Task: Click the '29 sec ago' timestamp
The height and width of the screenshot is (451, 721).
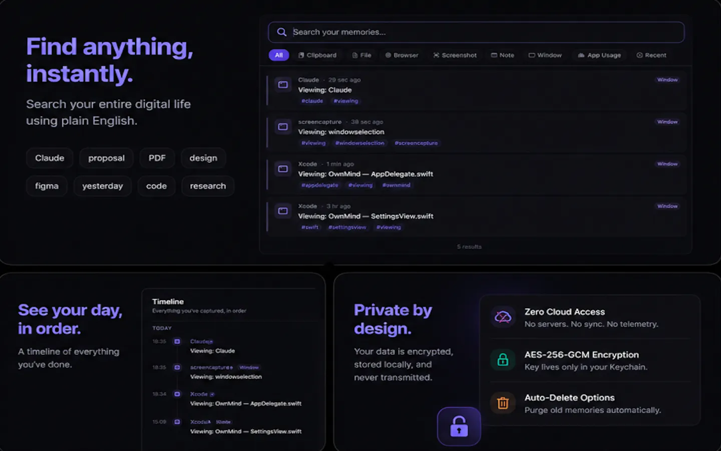Action: (344, 80)
